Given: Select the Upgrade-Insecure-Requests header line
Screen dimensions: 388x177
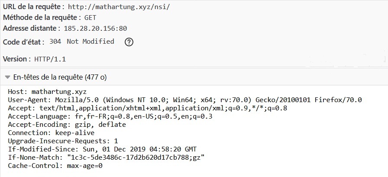Looking at the screenshot, I should point(63,141).
